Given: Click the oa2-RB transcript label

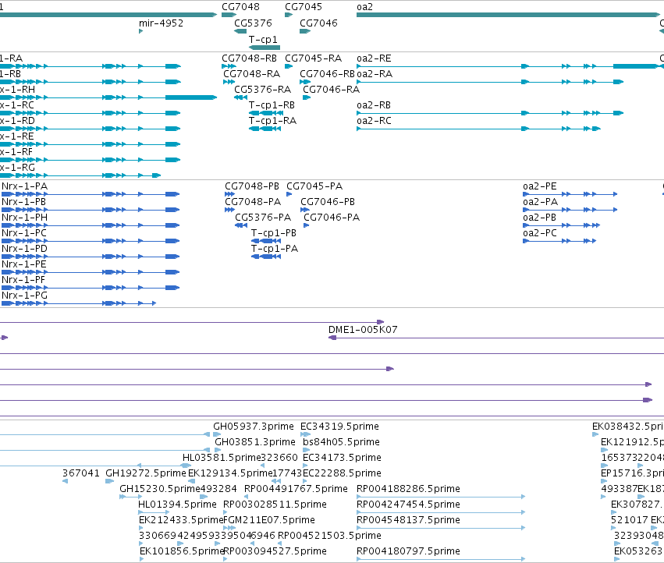Looking at the screenshot, I should [x=374, y=105].
